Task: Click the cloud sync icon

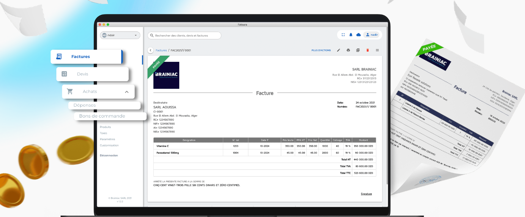Action: (358, 35)
